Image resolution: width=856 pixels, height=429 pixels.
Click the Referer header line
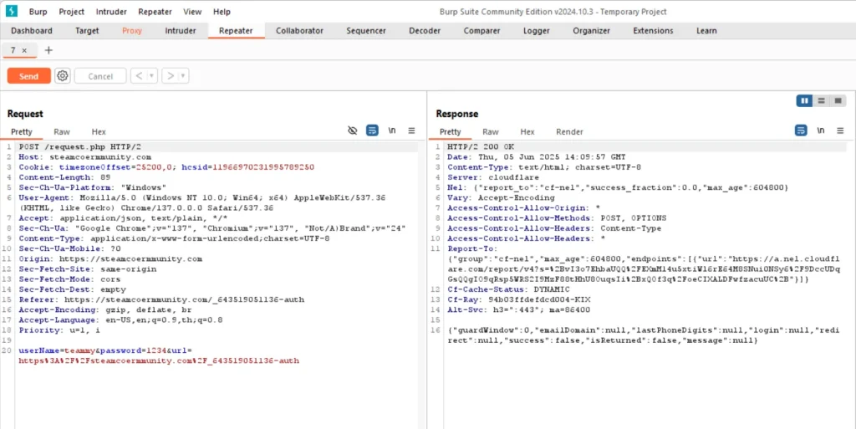click(161, 299)
